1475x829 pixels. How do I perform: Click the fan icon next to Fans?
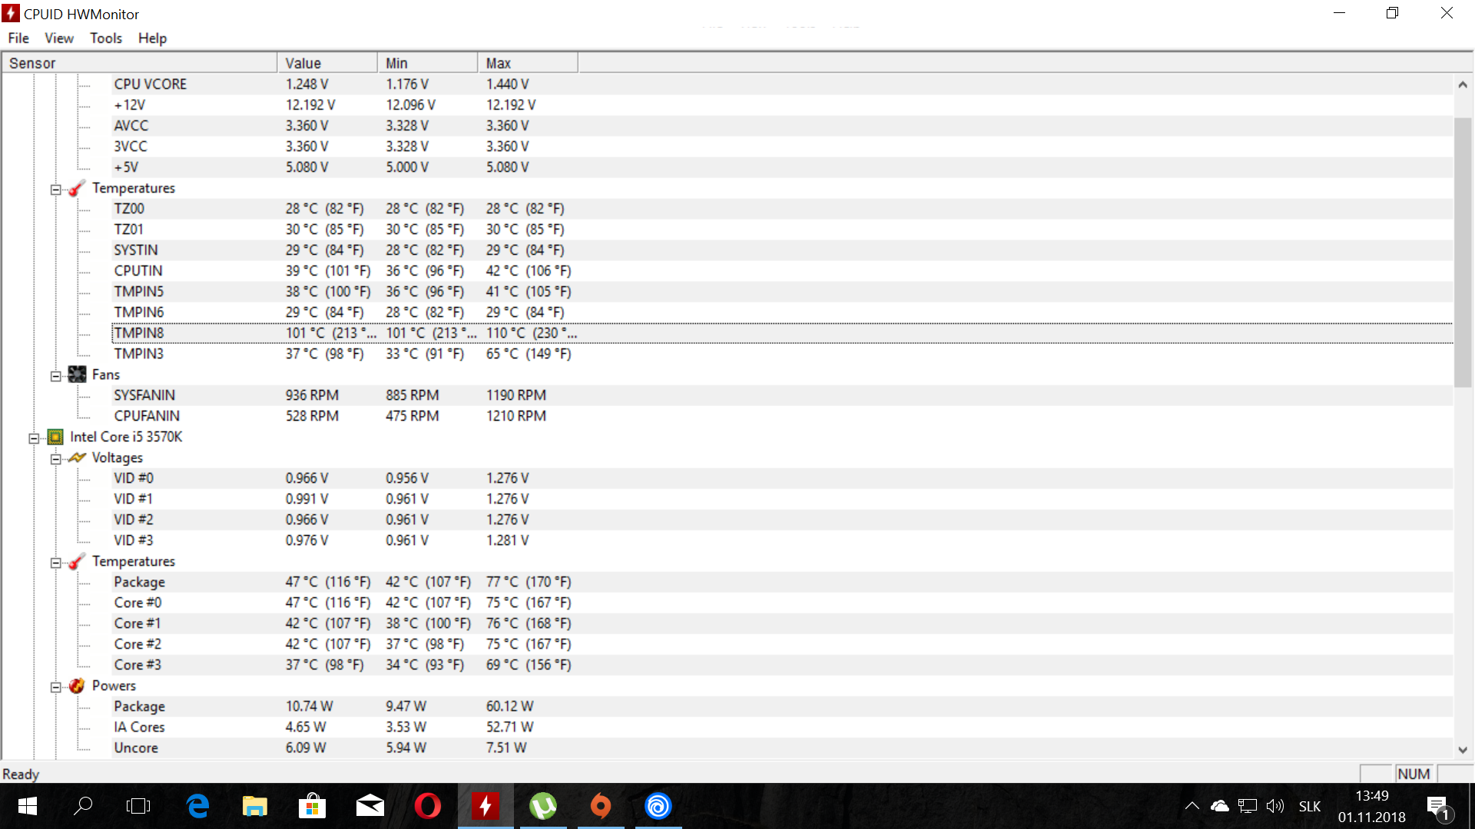pos(77,375)
